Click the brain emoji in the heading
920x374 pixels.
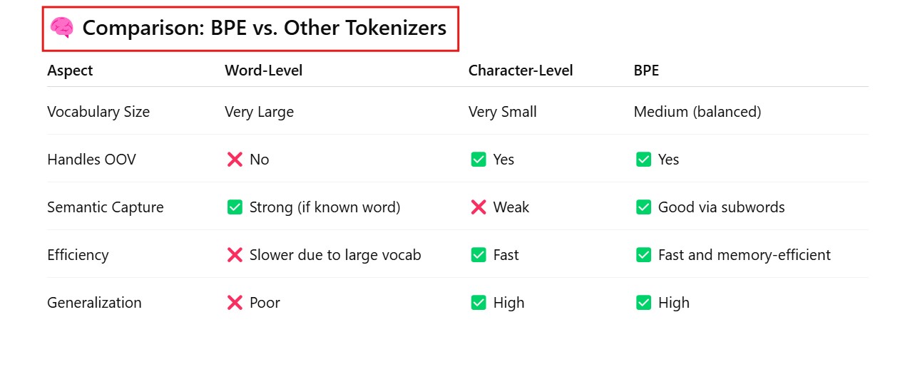point(62,28)
